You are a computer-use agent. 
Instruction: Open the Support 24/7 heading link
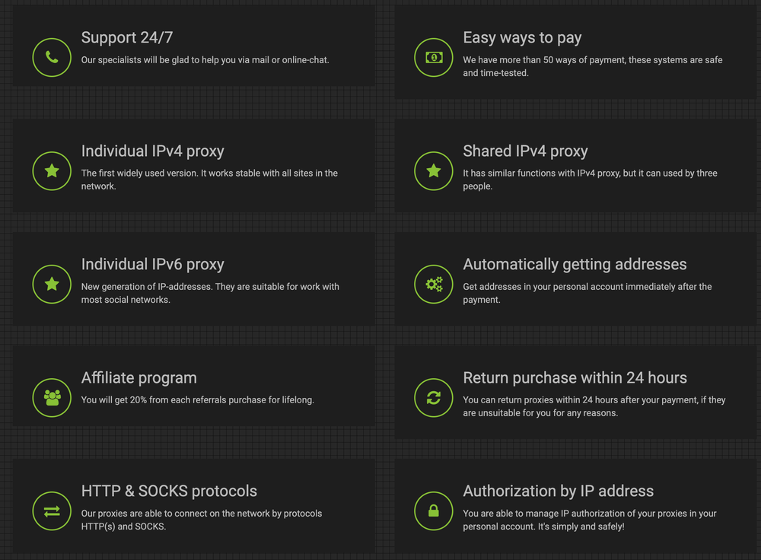(x=126, y=37)
